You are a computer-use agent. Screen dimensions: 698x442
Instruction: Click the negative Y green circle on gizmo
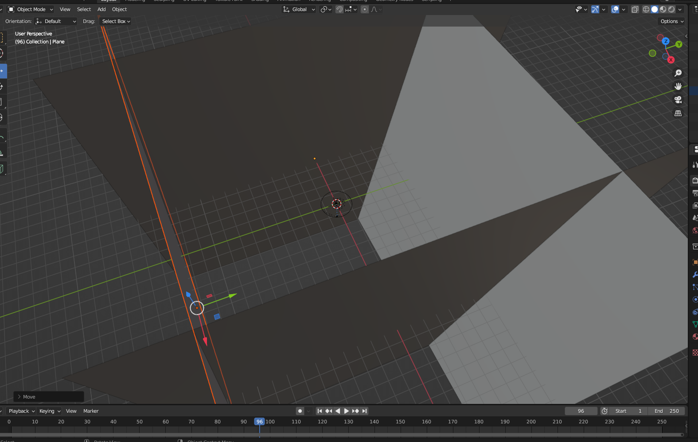pos(652,53)
